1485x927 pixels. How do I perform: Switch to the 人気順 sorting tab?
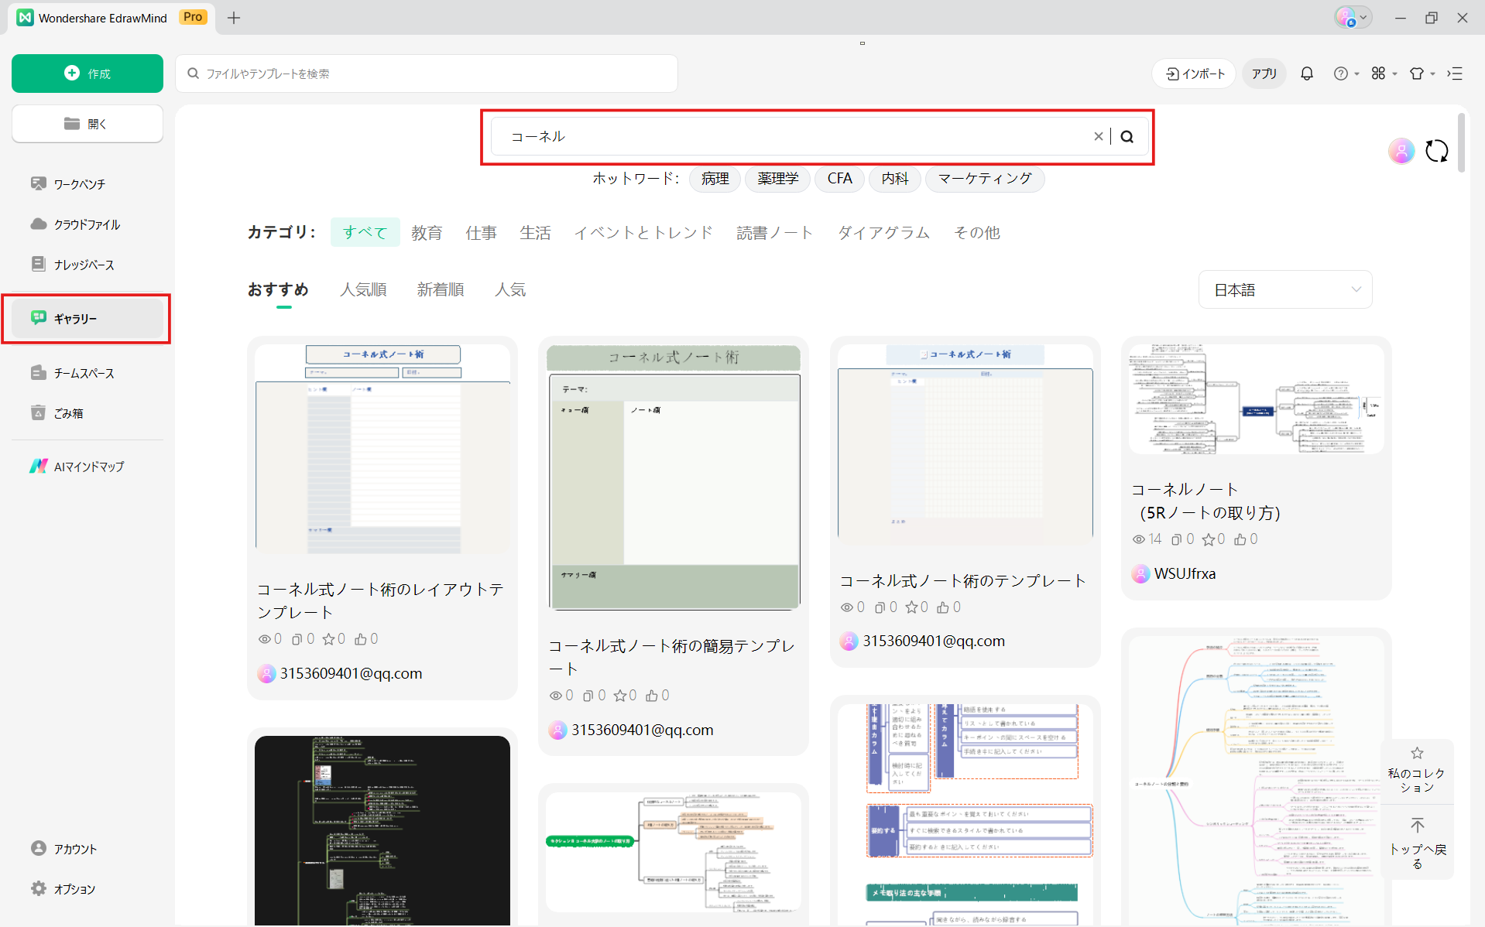(362, 289)
